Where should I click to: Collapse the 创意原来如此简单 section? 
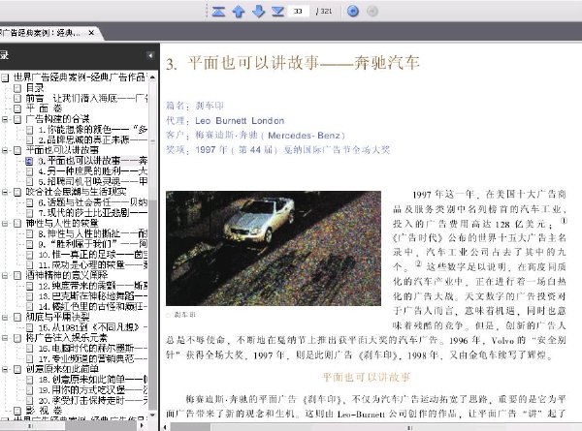(5, 369)
